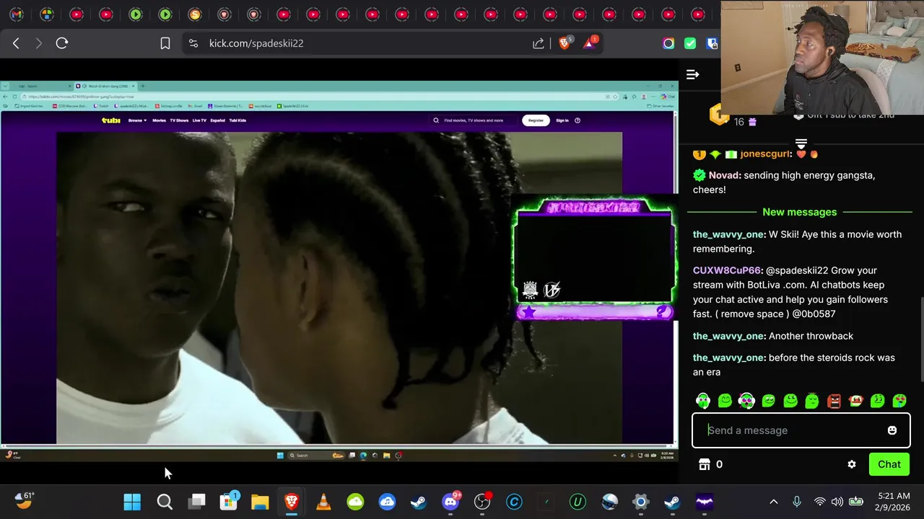Image resolution: width=924 pixels, height=519 pixels.
Task: Insert the heart-eyes green emote
Action: [899, 401]
